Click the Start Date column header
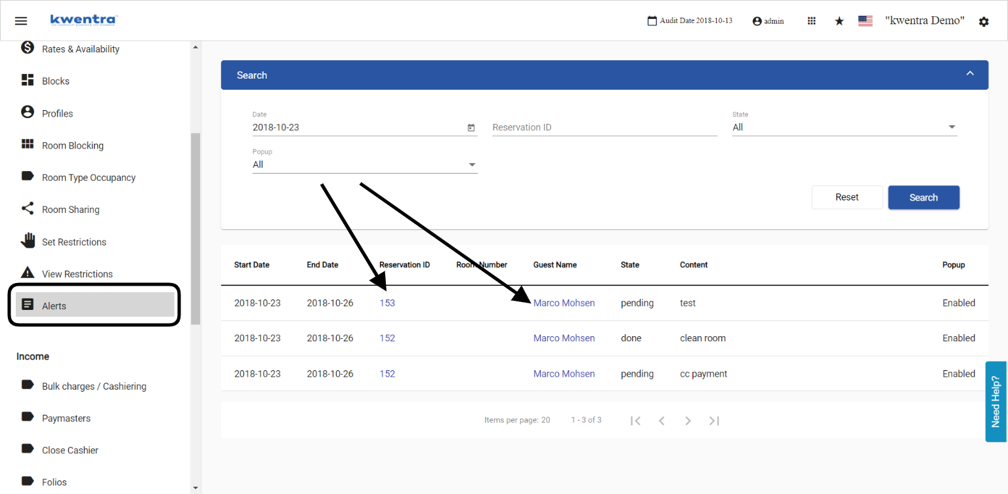 (x=252, y=265)
